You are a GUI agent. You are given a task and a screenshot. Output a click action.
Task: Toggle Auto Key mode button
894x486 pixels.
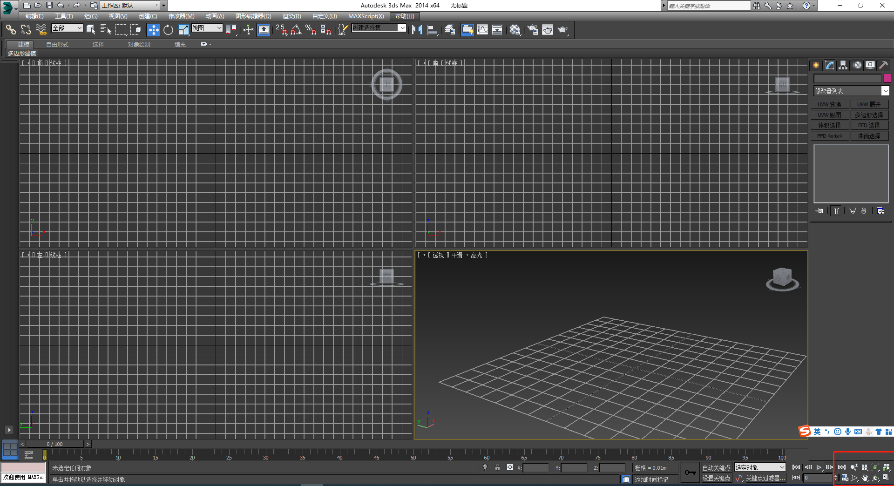click(x=716, y=468)
